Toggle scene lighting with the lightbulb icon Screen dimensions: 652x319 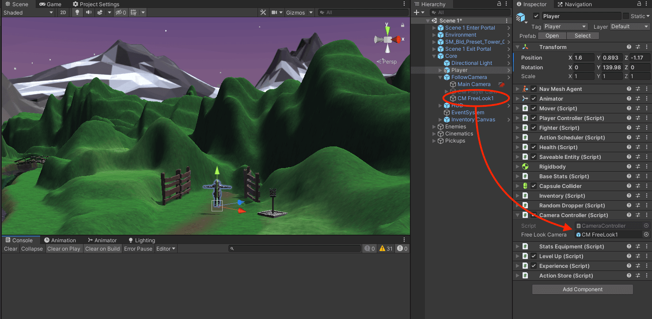click(x=78, y=12)
